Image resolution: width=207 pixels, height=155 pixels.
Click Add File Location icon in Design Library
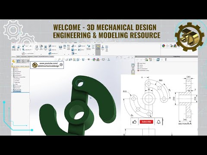click(151, 59)
